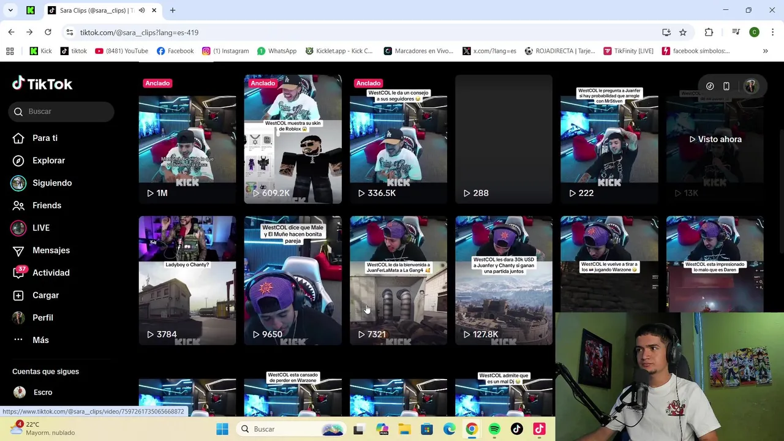Click the install app icon in address bar
Viewport: 784px width, 441px height.
(x=666, y=32)
